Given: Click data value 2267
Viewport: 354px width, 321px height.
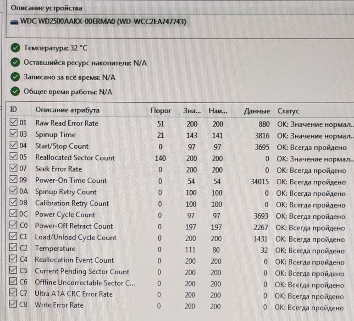Looking at the screenshot, I should [261, 227].
